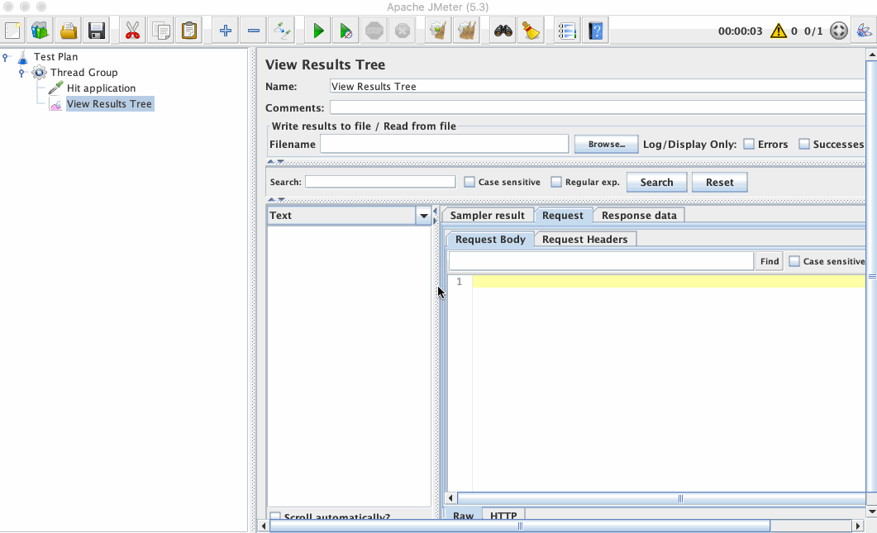Click the yellow warning triangle in the toolbar
The width and height of the screenshot is (877, 533).
[x=778, y=30]
